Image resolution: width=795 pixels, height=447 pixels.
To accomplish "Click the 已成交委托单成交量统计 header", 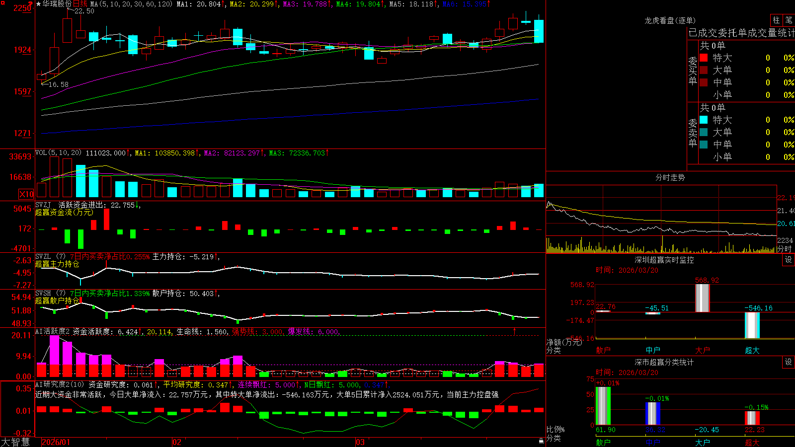I will pyautogui.click(x=741, y=33).
